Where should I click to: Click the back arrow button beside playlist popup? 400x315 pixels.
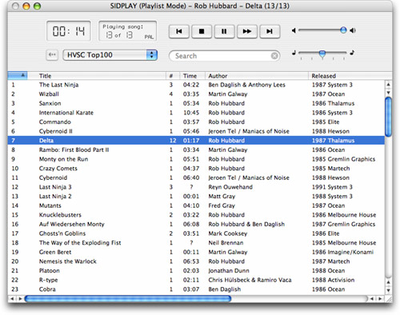tap(52, 55)
